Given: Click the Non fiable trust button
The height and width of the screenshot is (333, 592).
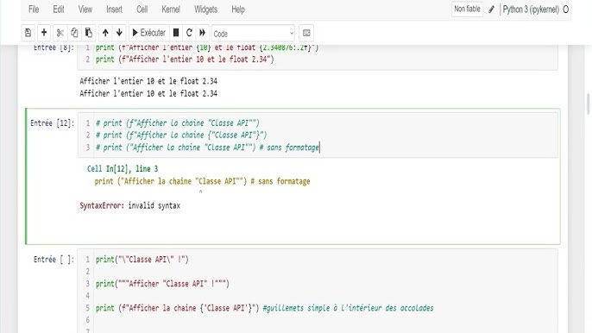Looking at the screenshot, I should click(467, 9).
